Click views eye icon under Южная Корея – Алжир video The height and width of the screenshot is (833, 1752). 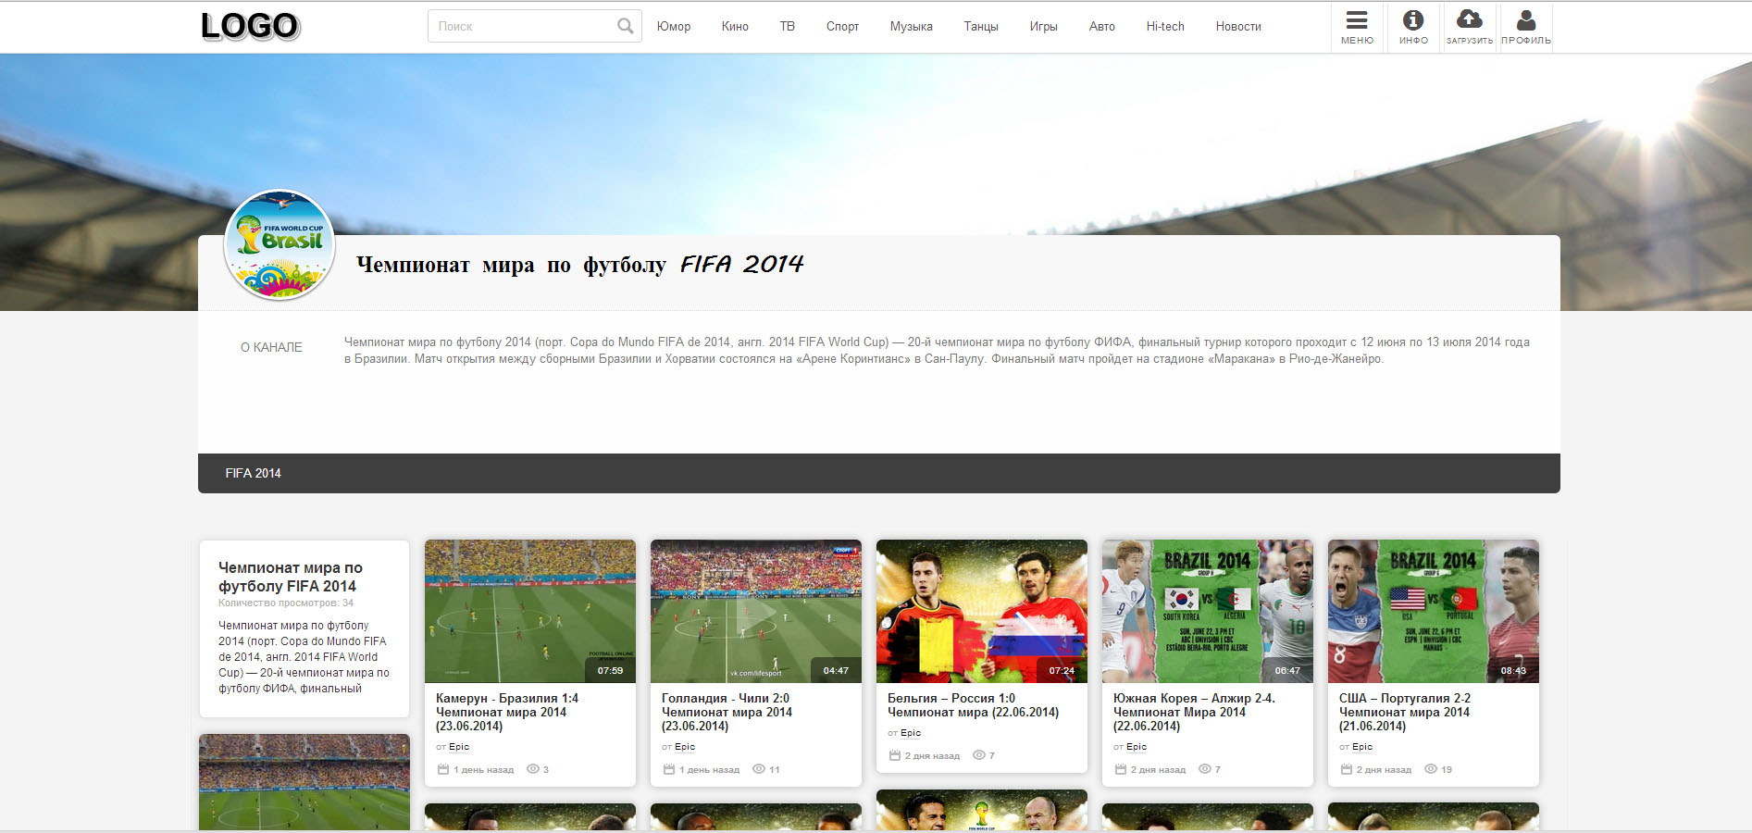click(1205, 769)
